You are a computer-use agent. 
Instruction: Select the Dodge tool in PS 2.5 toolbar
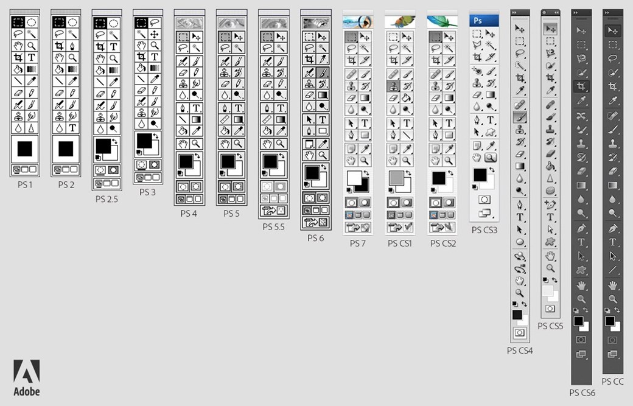point(114,129)
